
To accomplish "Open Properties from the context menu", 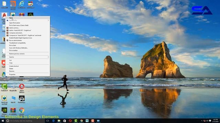I will click(27, 74).
